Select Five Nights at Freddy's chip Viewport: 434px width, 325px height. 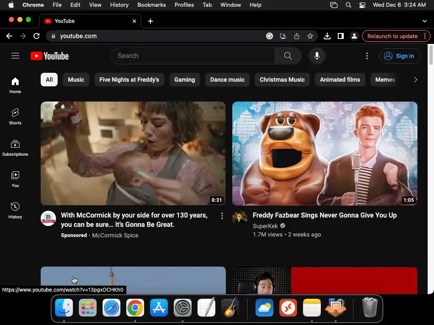coord(129,80)
